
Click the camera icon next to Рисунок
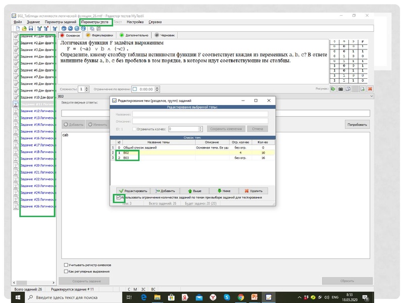pyautogui.click(x=340, y=89)
